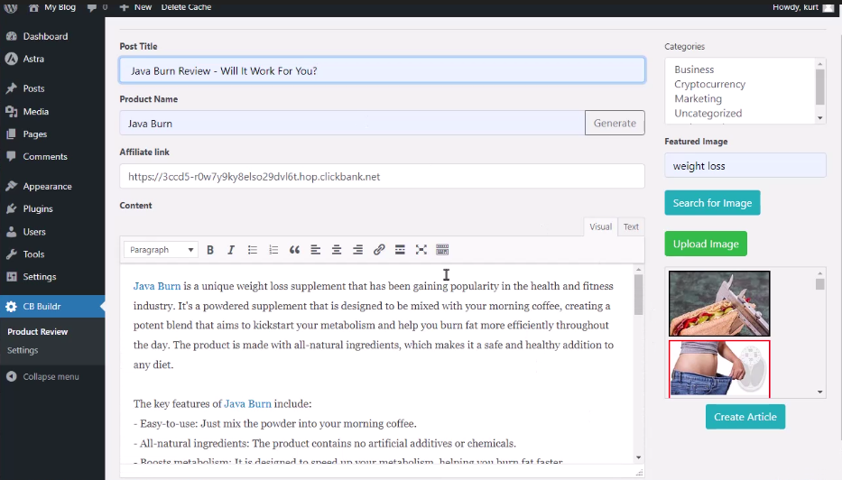Toggle italic formatting in content editor
The image size is (842, 480).
point(231,250)
